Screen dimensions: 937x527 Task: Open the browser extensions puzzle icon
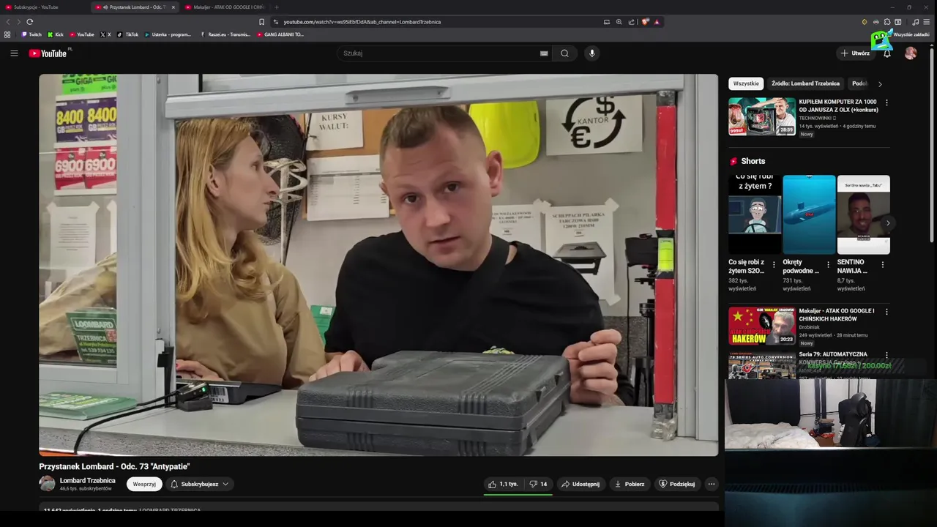tap(887, 22)
